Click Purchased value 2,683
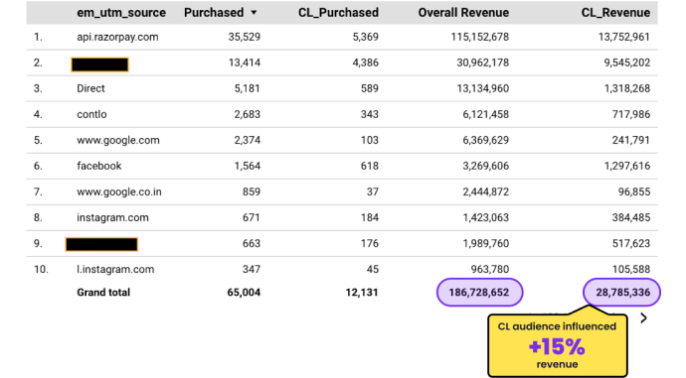686x378 pixels. [248, 114]
